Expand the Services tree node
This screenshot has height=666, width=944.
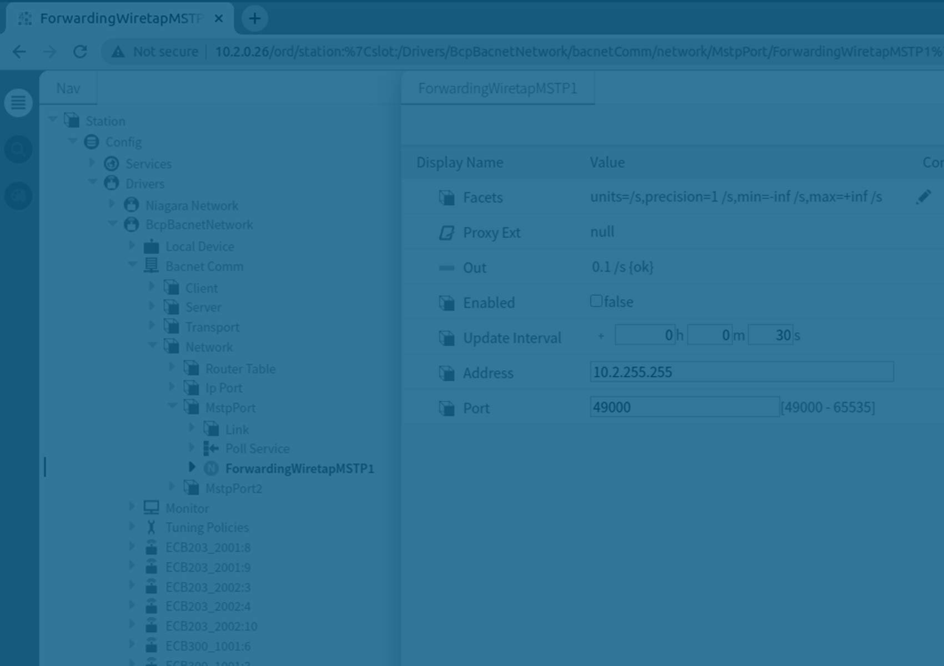[92, 163]
